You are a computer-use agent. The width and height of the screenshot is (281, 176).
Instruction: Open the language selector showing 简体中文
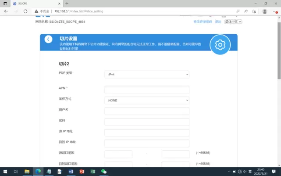point(233,22)
